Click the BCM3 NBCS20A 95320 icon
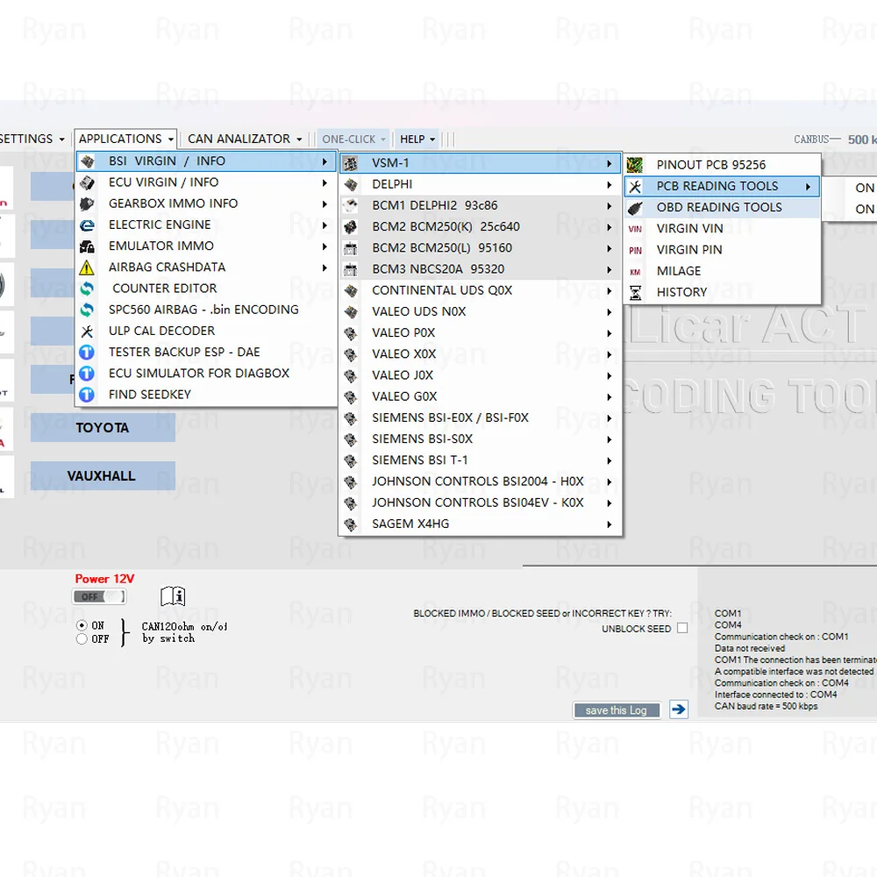The image size is (877, 877). [350, 269]
